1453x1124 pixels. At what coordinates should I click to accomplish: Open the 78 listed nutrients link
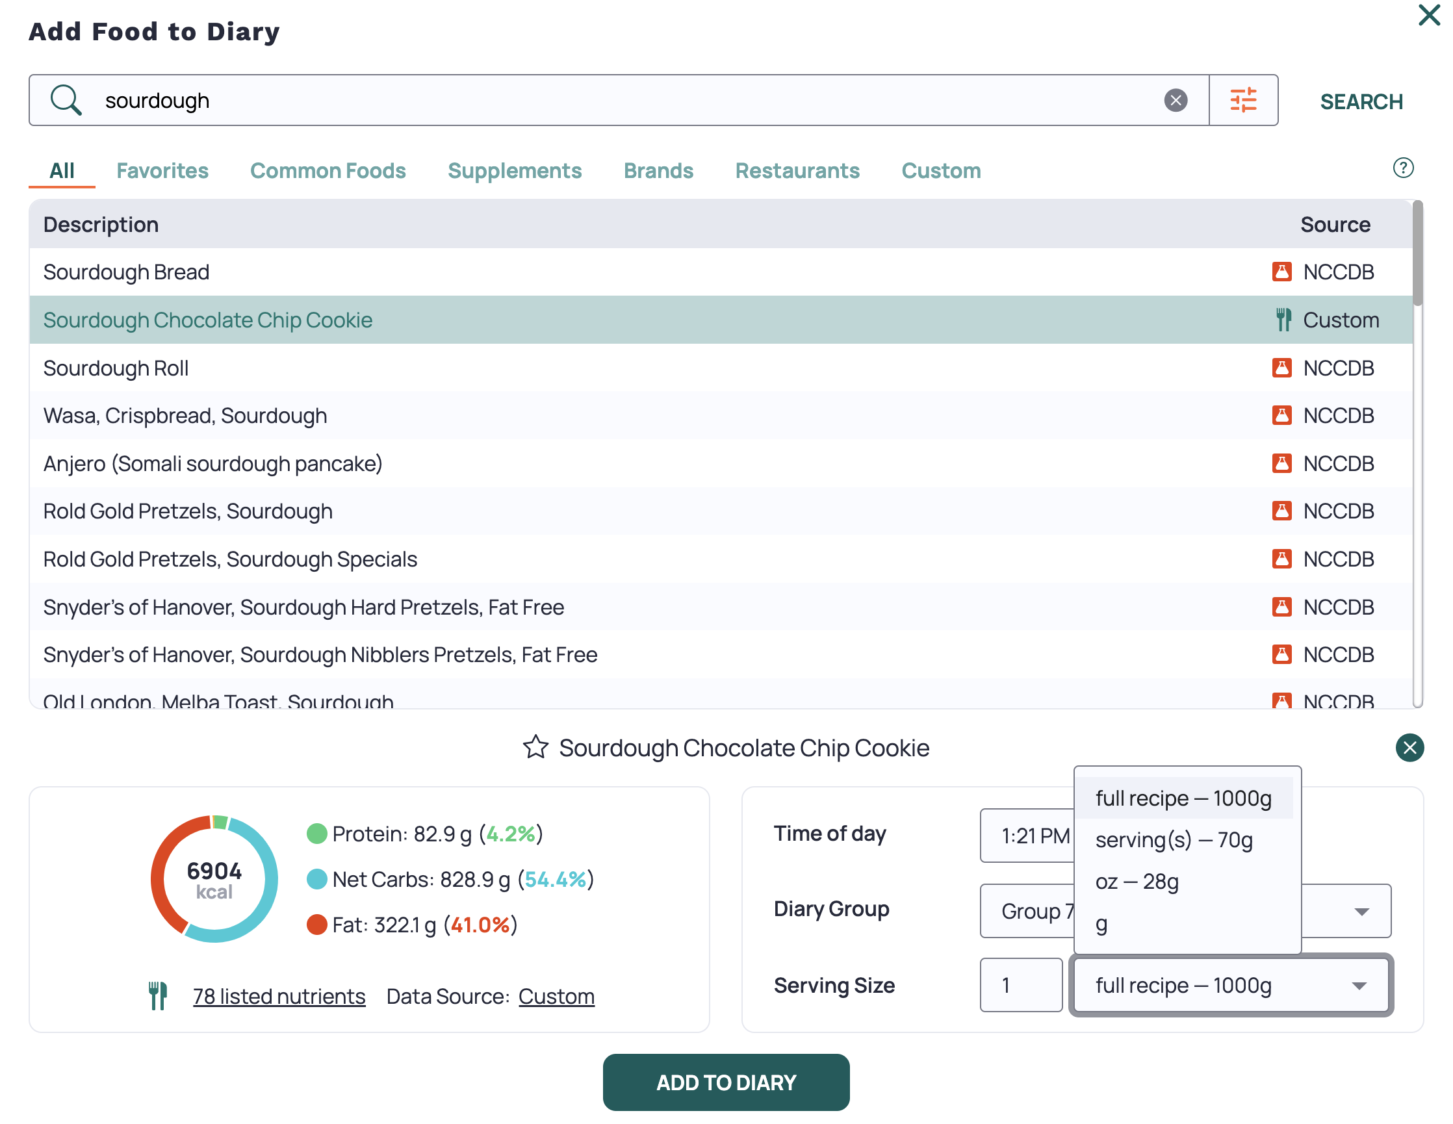pos(279,996)
